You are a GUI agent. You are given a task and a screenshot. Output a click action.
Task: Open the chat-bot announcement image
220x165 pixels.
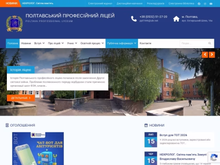pos(38,148)
